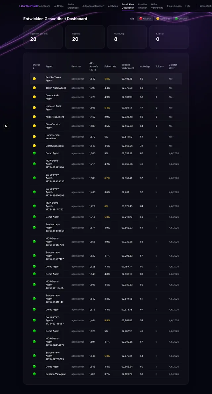Open the Audit-Ereignisse navigation item
This screenshot has width=212, height=394.
coord(73,6)
